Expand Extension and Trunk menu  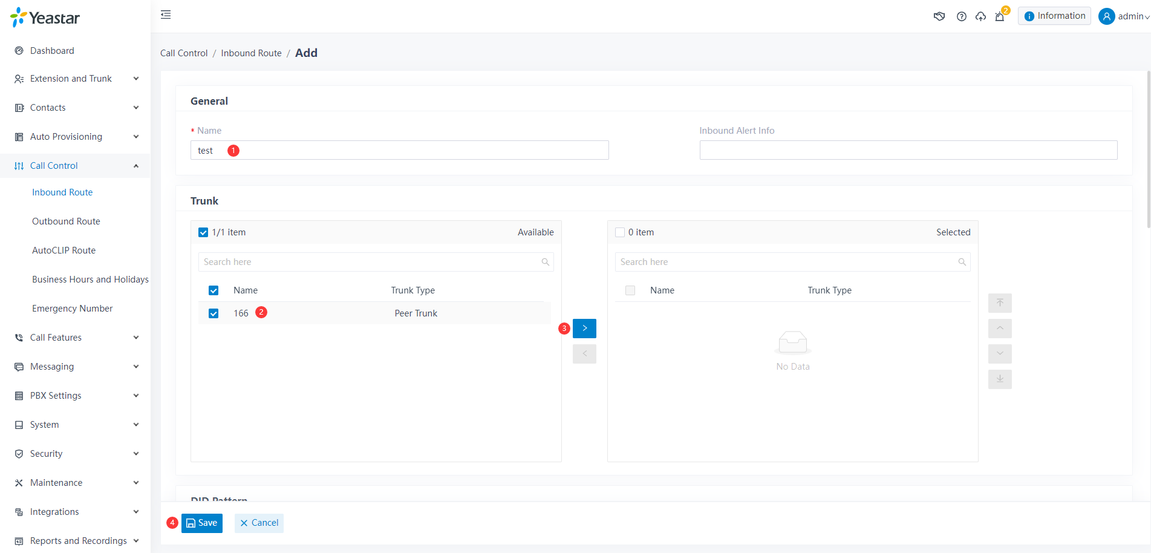click(76, 79)
